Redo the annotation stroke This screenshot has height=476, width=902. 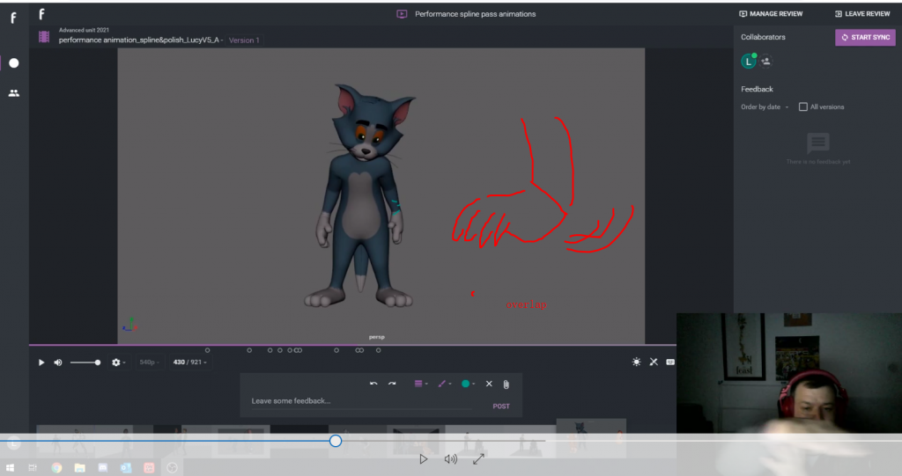pos(392,384)
